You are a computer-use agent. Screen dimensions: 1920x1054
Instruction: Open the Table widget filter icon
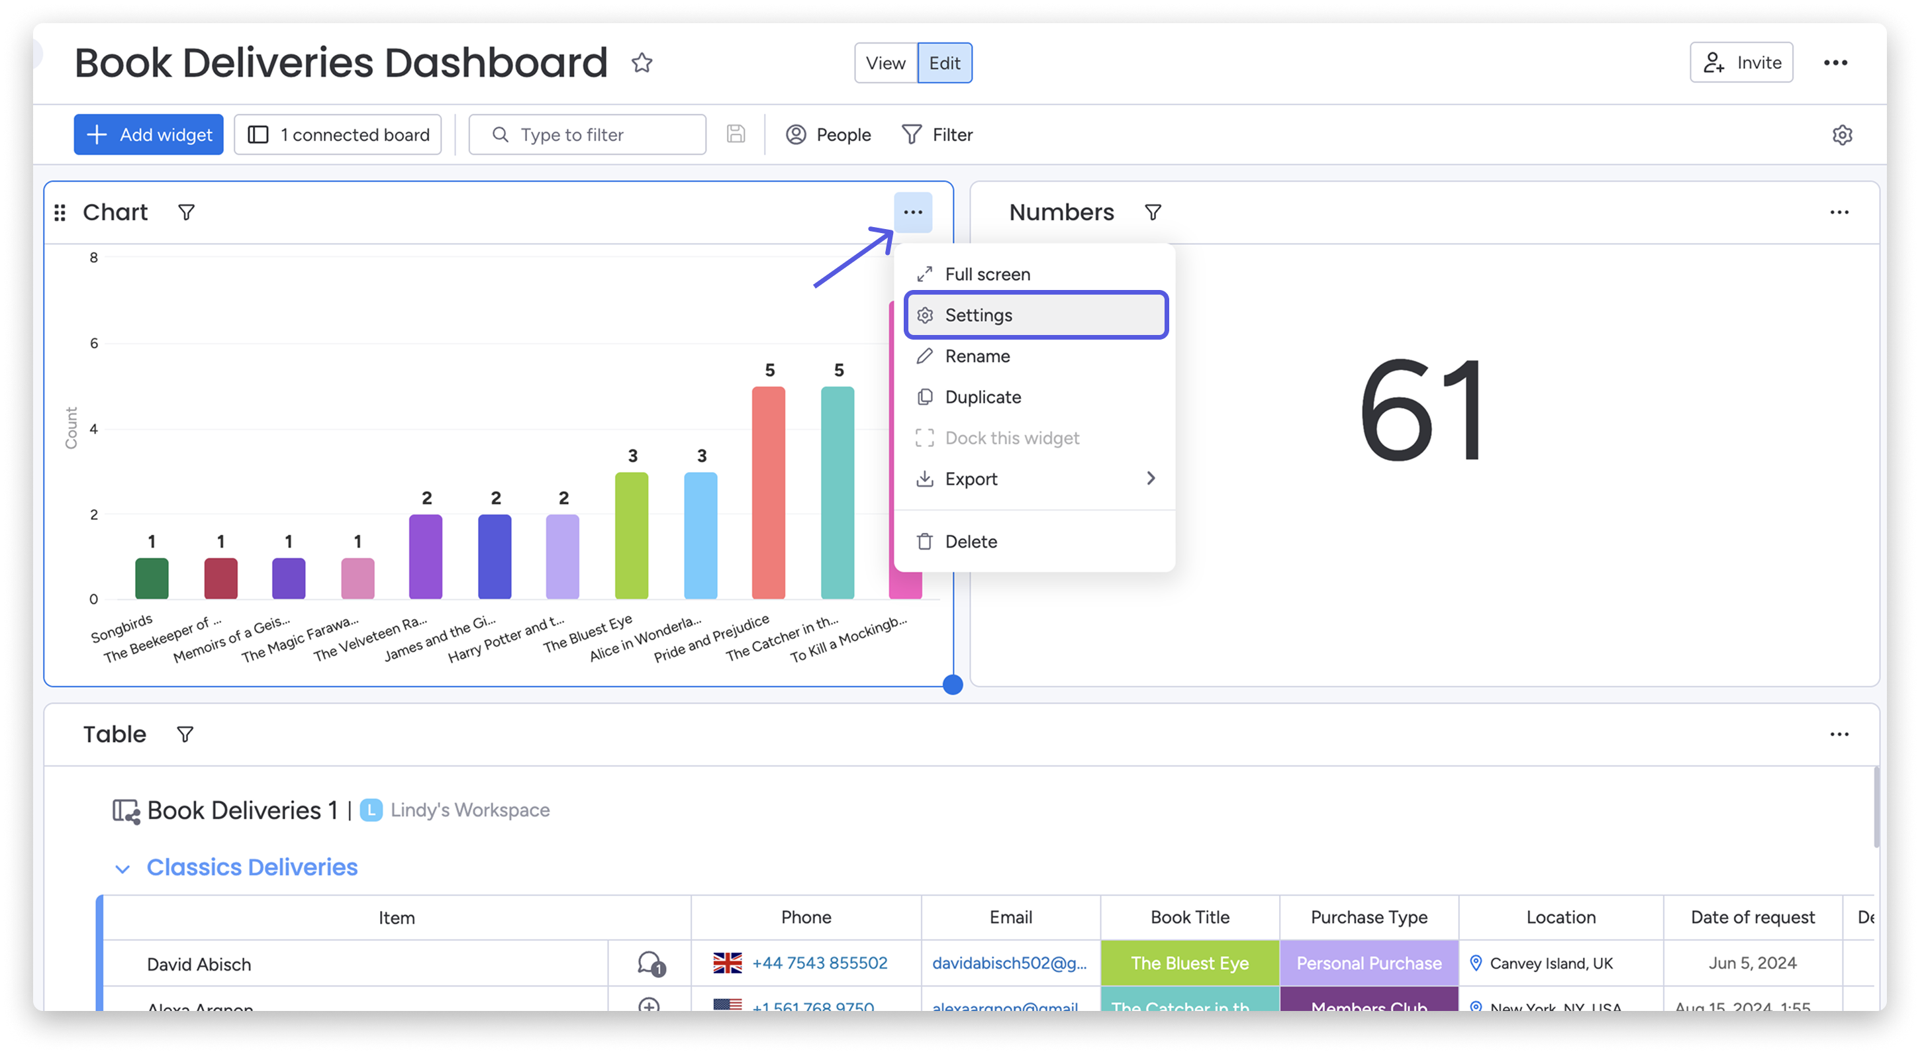coord(185,734)
